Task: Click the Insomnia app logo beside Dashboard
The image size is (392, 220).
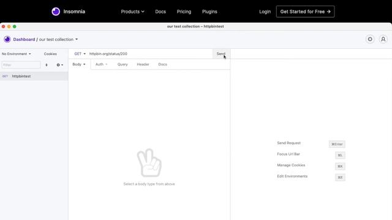Action: 7,39
